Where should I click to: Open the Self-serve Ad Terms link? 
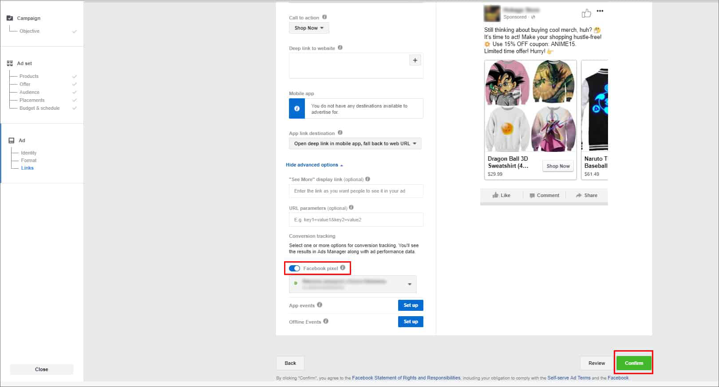[569, 378]
